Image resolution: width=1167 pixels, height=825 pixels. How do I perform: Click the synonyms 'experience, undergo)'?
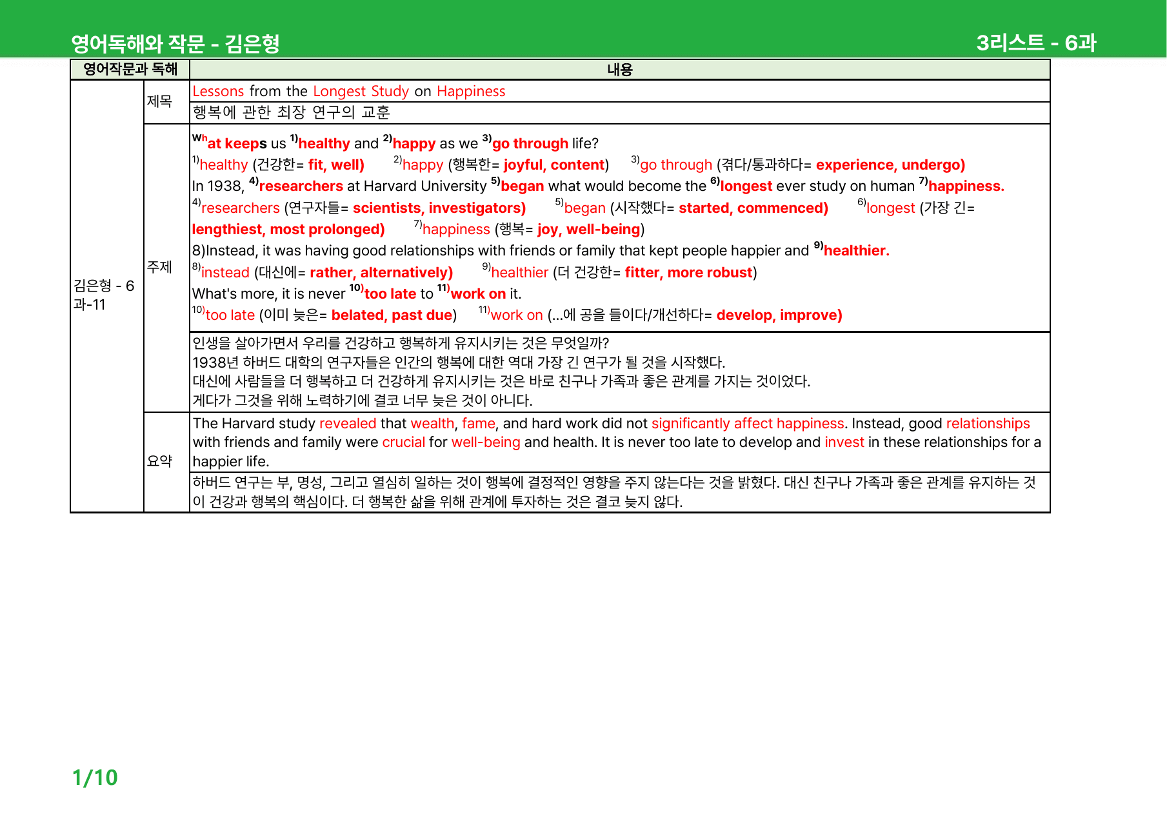tap(890, 165)
